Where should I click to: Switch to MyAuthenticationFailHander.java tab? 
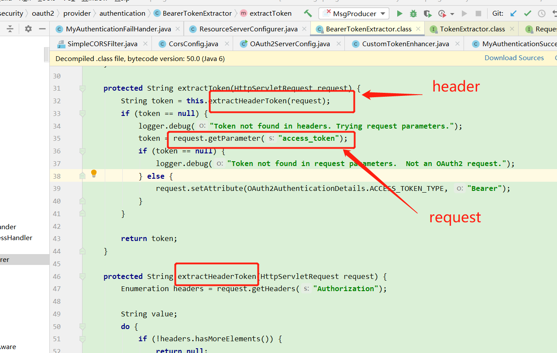point(118,29)
